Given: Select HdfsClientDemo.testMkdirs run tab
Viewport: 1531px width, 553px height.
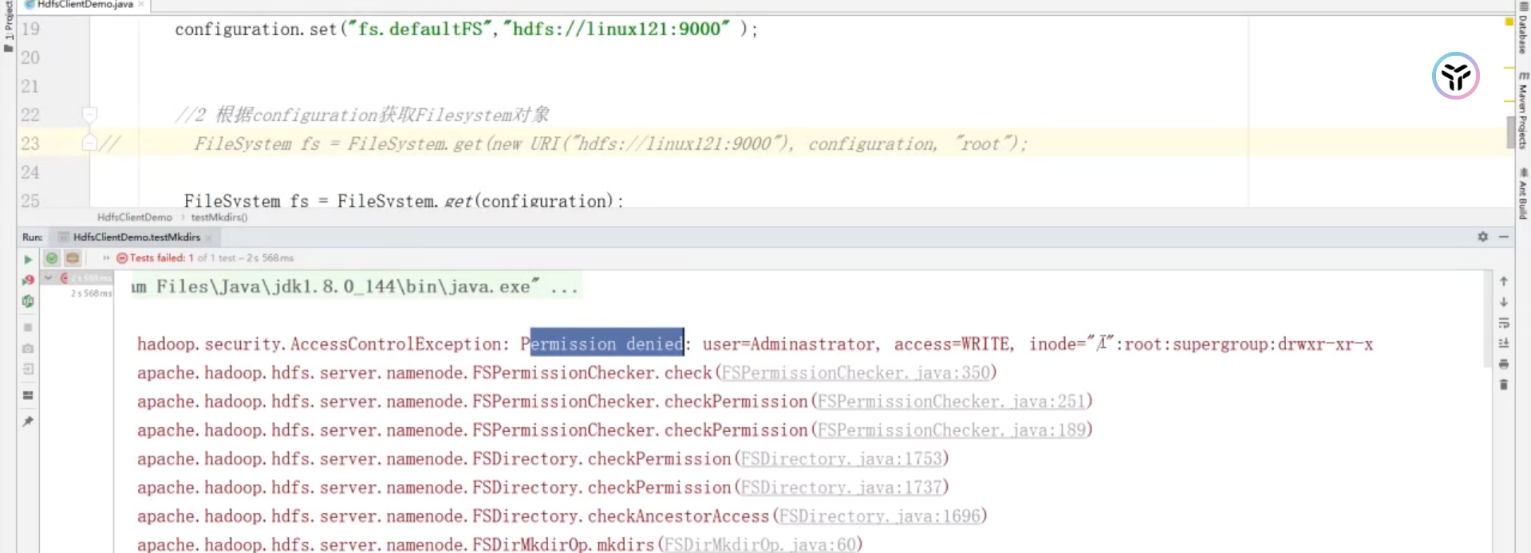Looking at the screenshot, I should 136,237.
